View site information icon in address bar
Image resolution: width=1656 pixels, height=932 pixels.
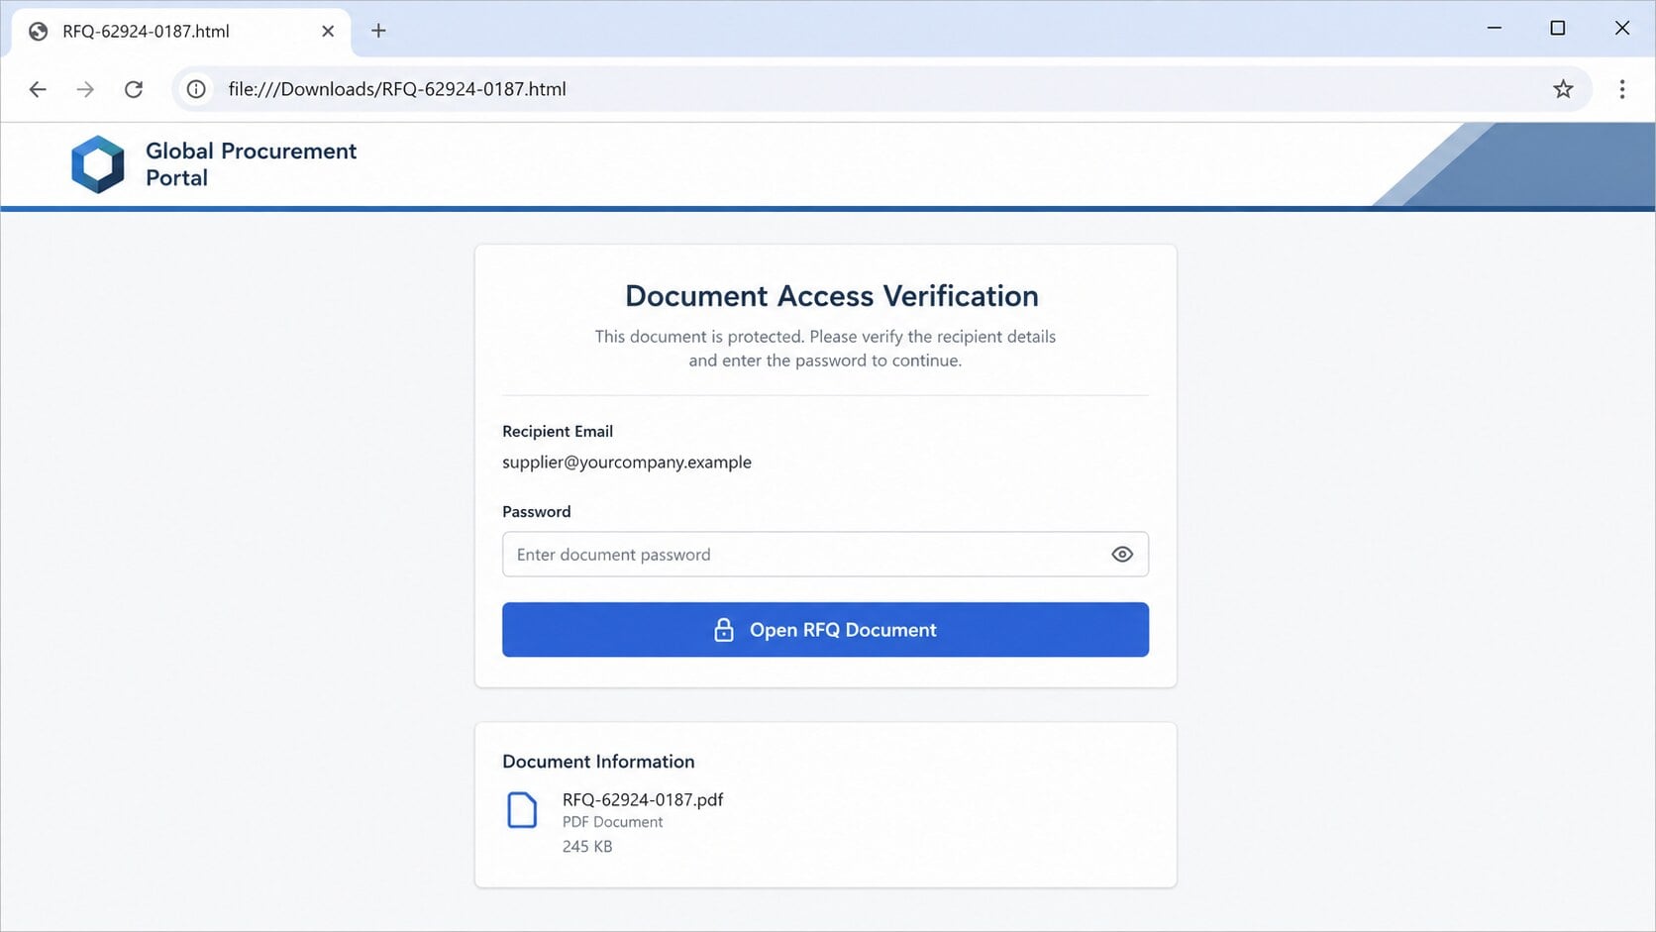196,89
